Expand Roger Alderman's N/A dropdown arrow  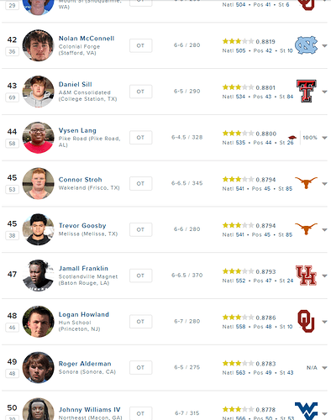pyautogui.click(x=324, y=368)
